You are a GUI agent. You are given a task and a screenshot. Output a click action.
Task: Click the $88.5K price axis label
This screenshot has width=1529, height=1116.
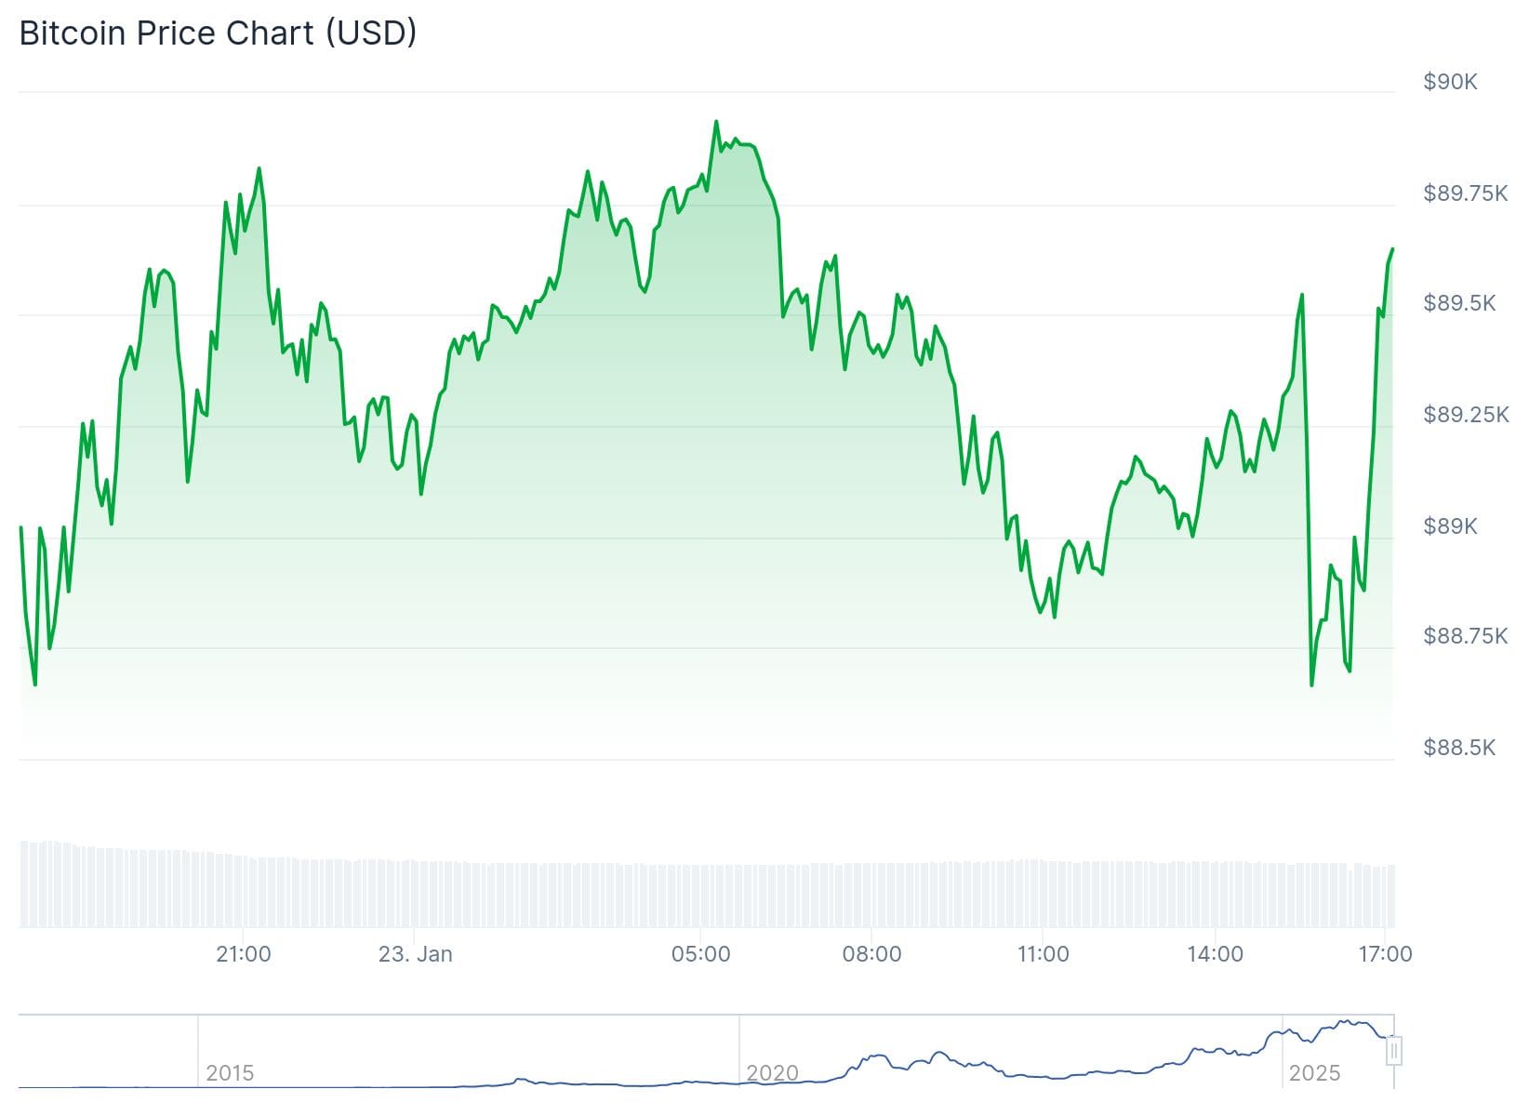pos(1459,748)
